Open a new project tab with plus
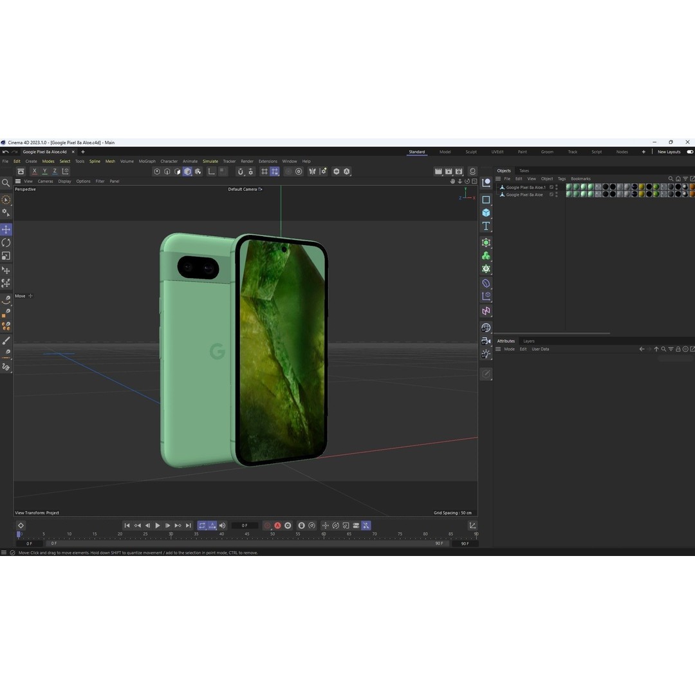 pos(83,152)
